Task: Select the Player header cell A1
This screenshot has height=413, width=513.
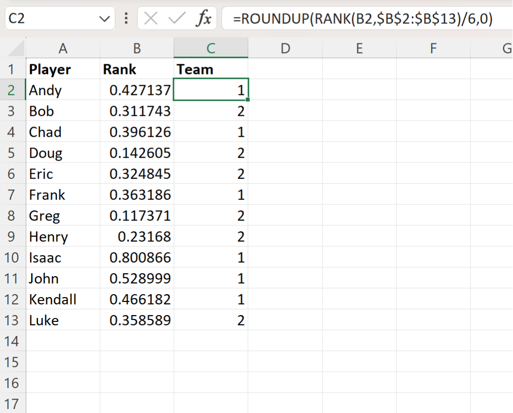Action: pos(63,69)
